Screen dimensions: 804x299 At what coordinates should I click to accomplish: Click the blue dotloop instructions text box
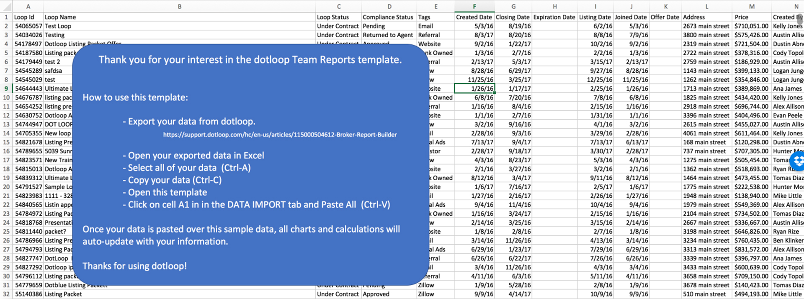pyautogui.click(x=250, y=164)
